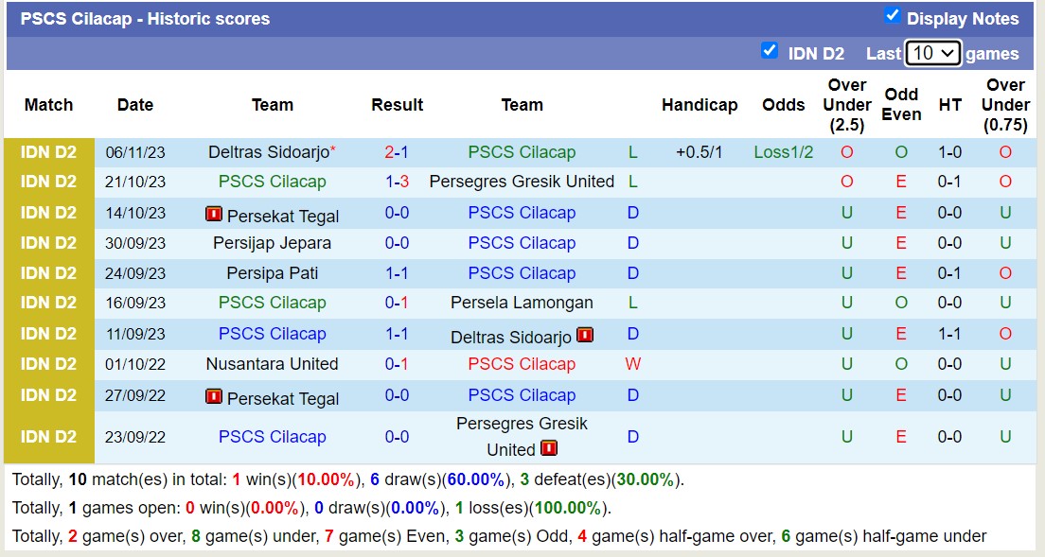Open Nusantara United team page
This screenshot has width=1045, height=557.
click(272, 364)
